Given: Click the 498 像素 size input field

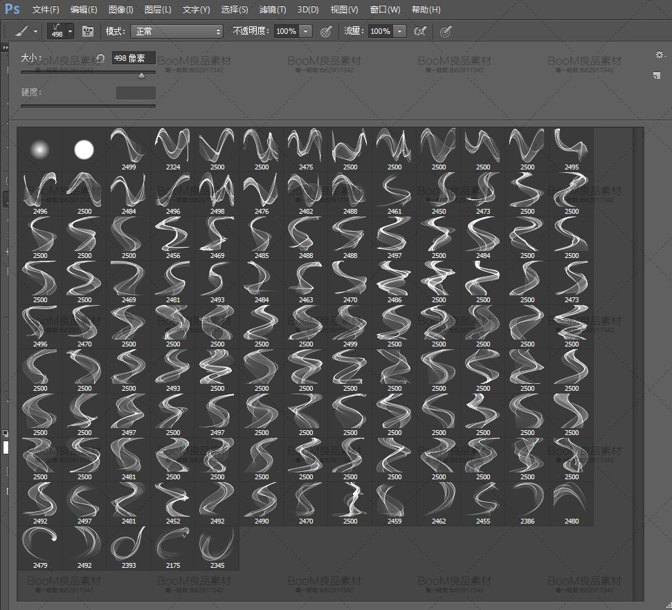Looking at the screenshot, I should coord(133,59).
